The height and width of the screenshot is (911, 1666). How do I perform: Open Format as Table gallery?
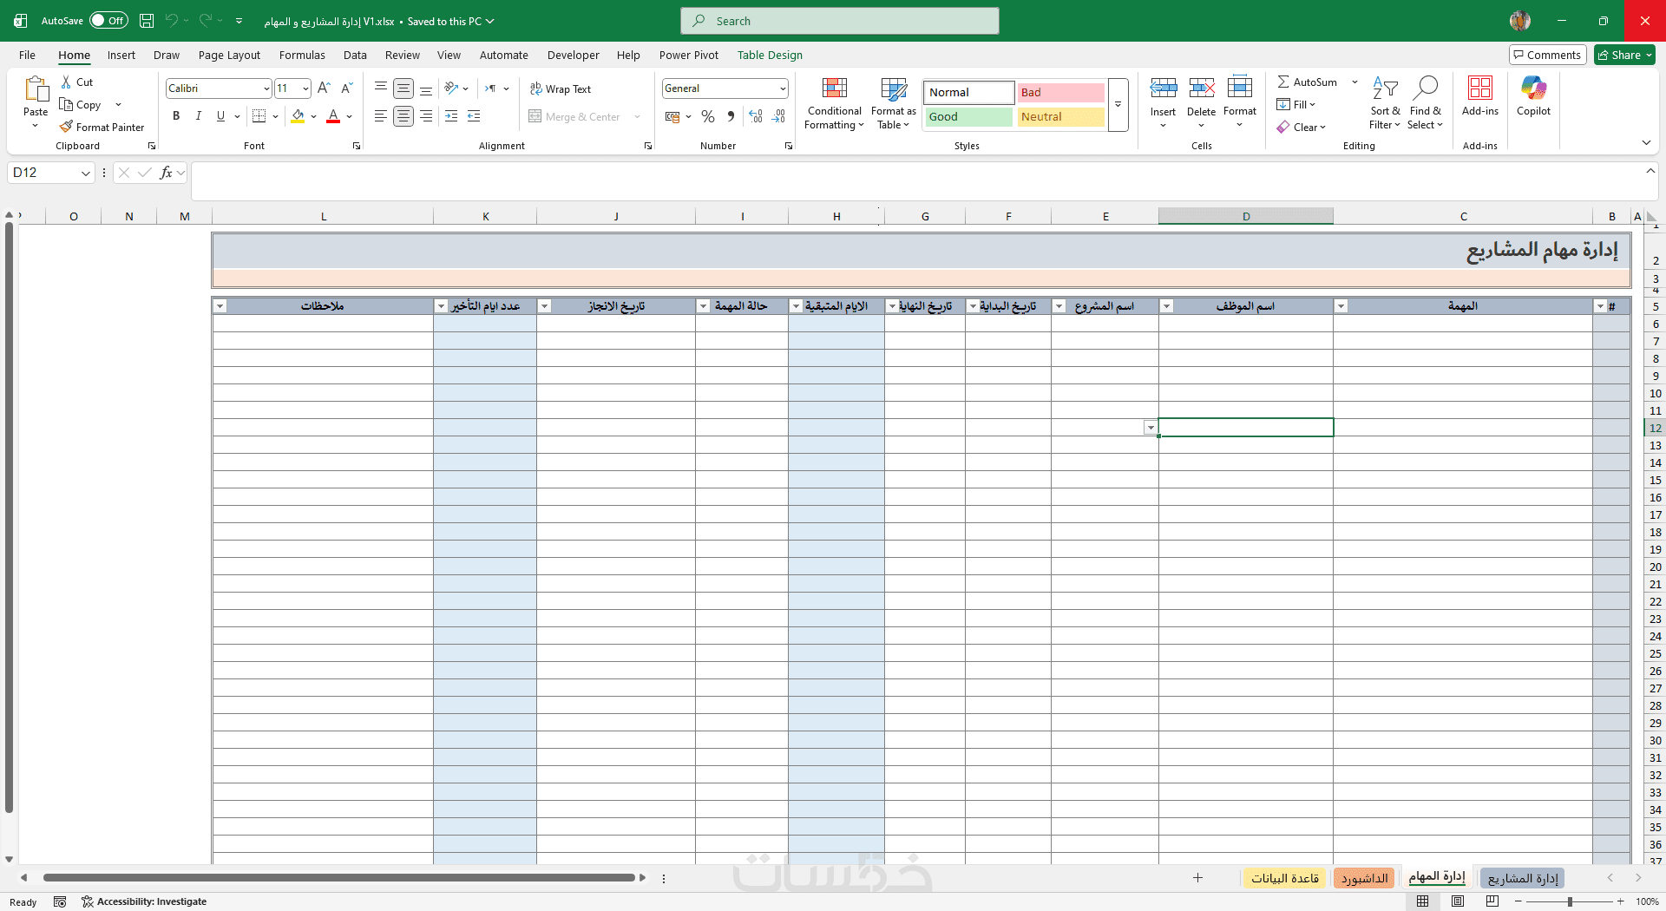(x=894, y=103)
